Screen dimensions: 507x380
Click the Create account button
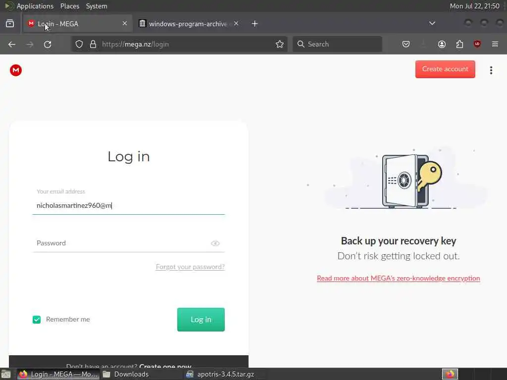[x=445, y=69]
